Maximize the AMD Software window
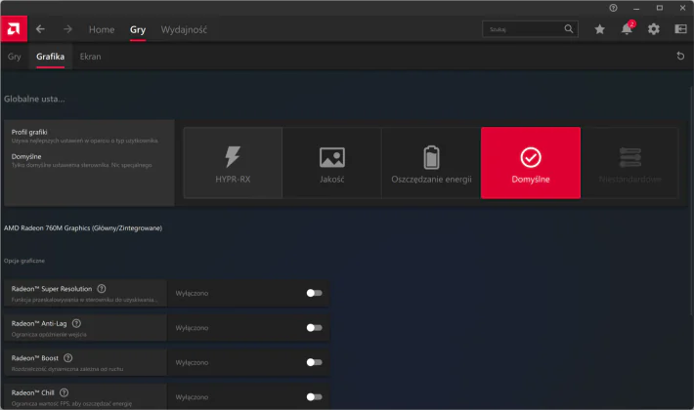Viewport: 694px width, 410px height. pos(660,8)
